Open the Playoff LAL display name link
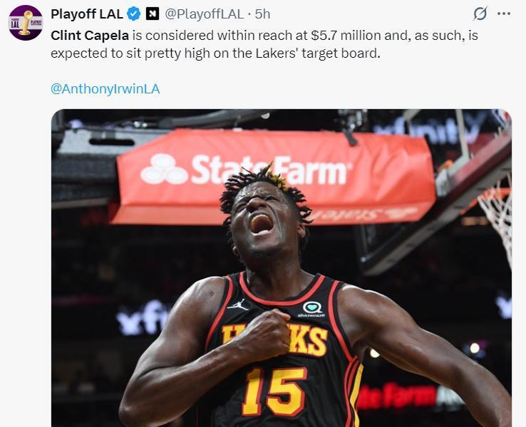The image size is (526, 427). click(x=87, y=14)
